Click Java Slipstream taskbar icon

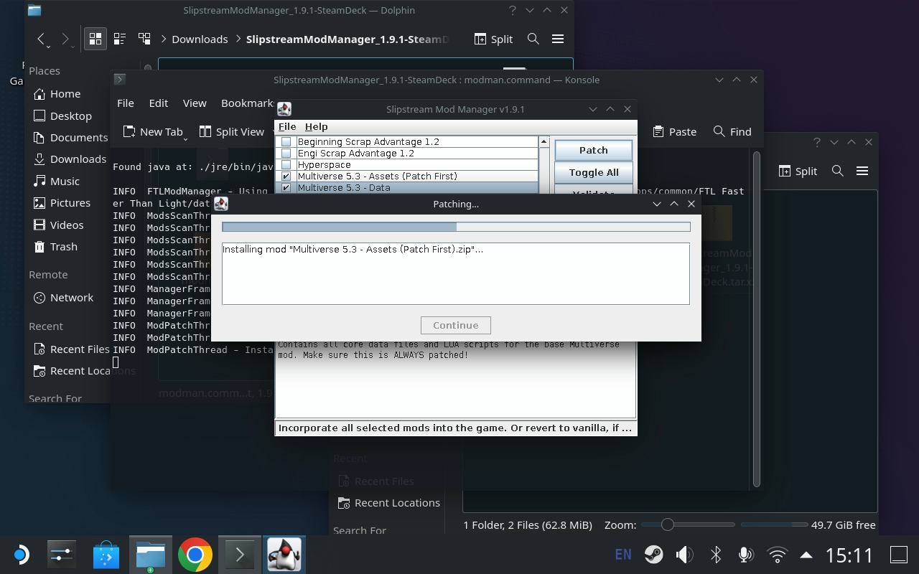pyautogui.click(x=284, y=555)
